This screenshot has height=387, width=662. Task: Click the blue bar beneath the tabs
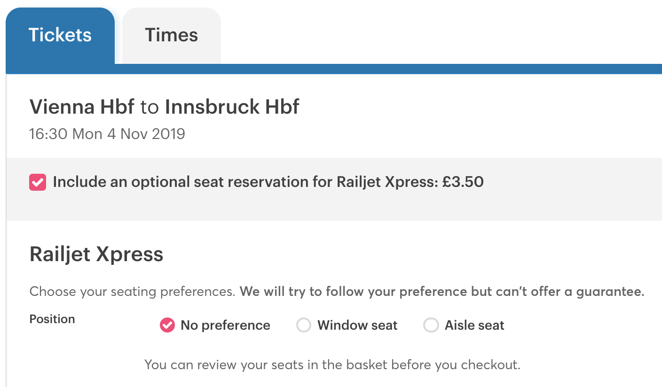(376, 69)
